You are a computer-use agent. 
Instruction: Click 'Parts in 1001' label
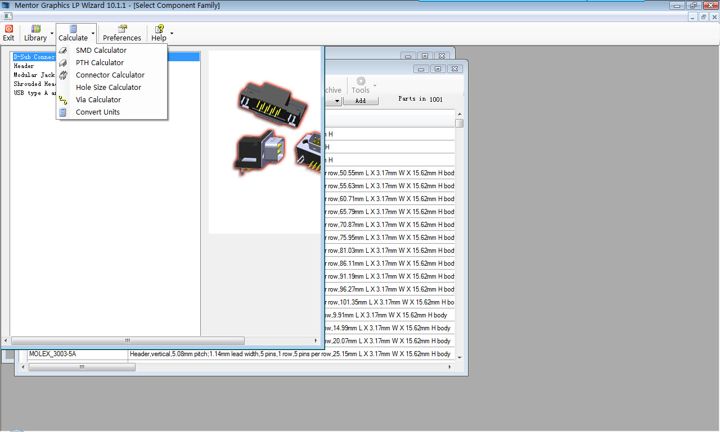[420, 99]
